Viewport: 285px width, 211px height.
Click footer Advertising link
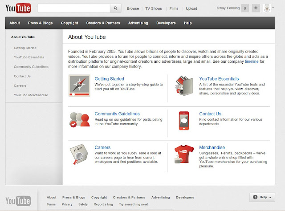click(160, 197)
